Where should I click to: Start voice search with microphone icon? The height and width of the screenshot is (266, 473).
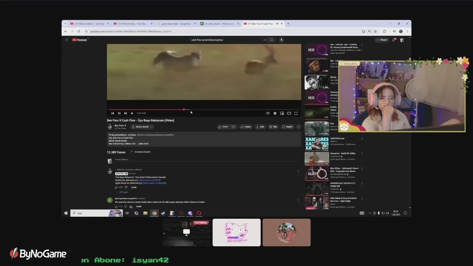click(x=281, y=40)
